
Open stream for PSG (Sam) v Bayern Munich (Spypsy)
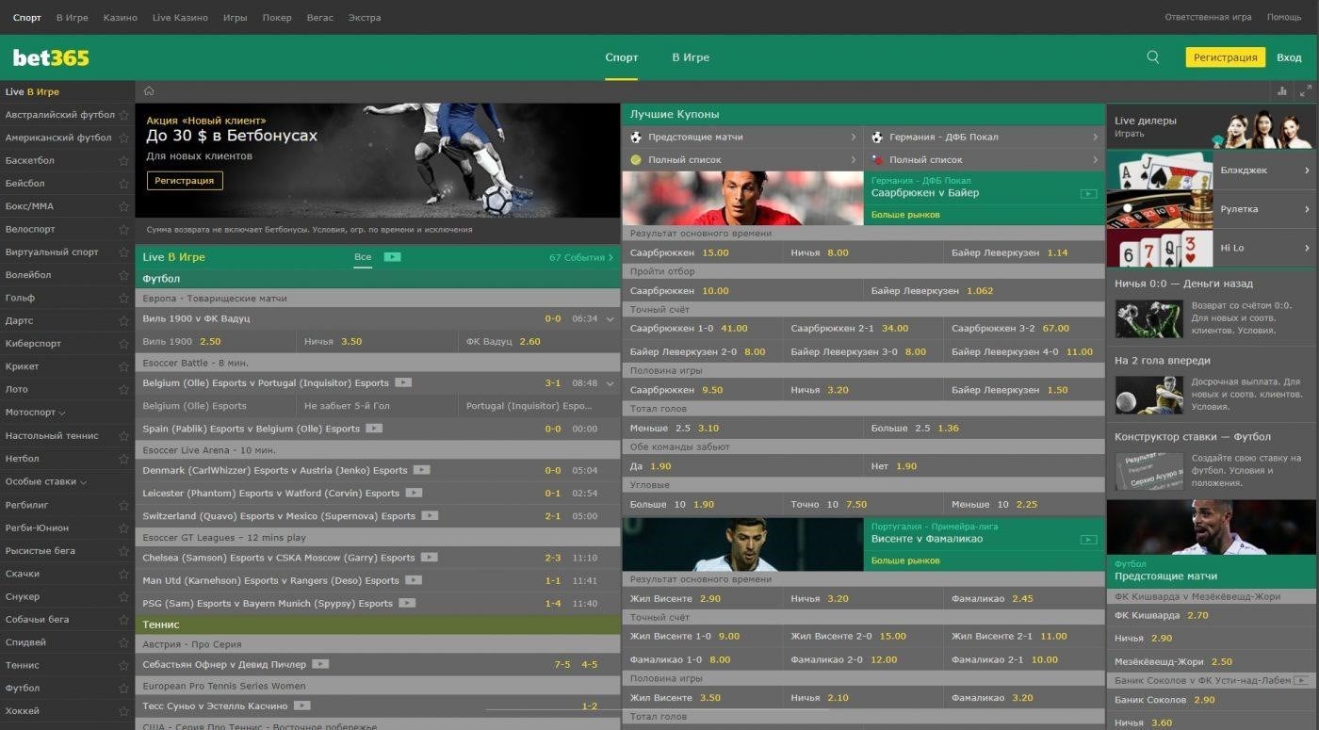(406, 603)
